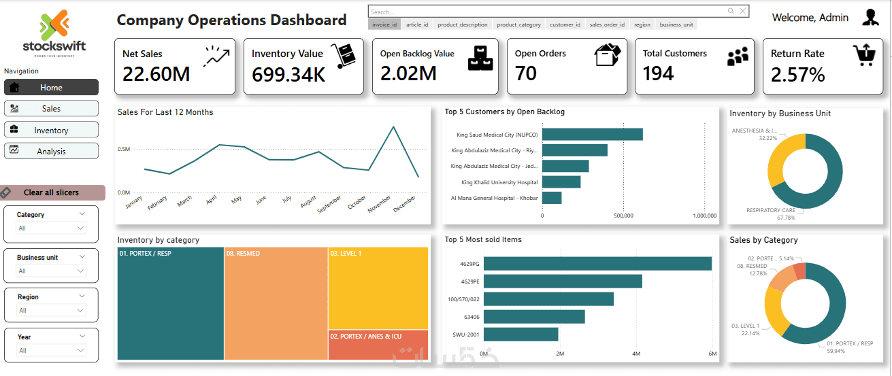Click the gift box icon beside Inventory
The width and height of the screenshot is (892, 376).
coord(14,129)
